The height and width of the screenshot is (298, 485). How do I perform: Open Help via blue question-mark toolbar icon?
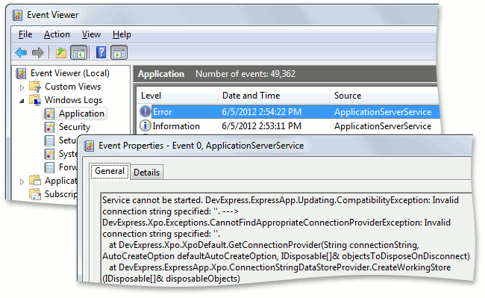pyautogui.click(x=101, y=52)
